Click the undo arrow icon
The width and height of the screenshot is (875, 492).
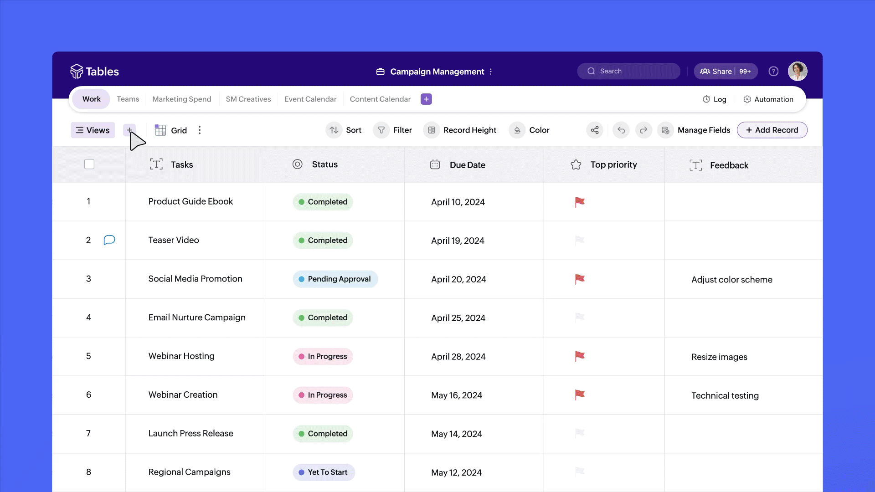coord(621,130)
